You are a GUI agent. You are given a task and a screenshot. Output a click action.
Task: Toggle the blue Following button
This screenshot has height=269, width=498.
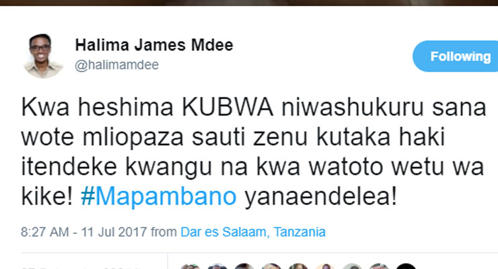[456, 56]
